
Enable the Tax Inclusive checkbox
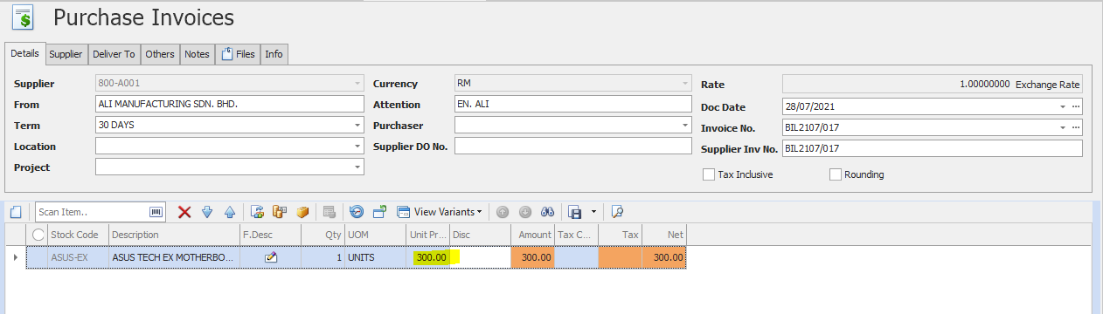[x=709, y=174]
